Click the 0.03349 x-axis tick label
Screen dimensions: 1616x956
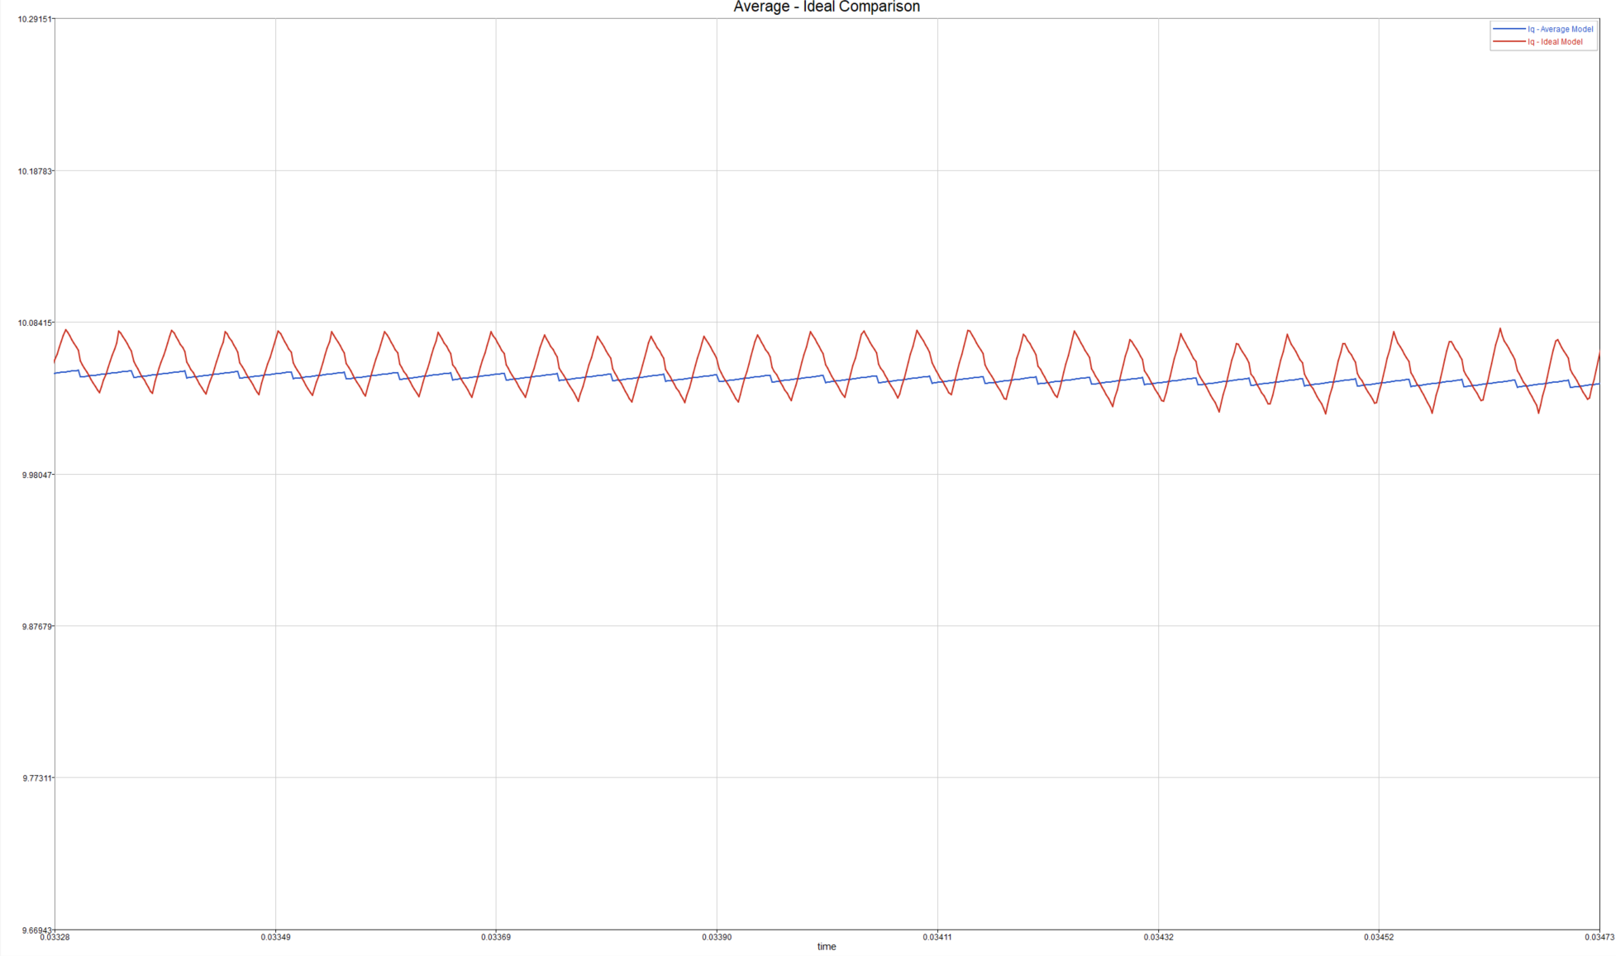click(275, 937)
